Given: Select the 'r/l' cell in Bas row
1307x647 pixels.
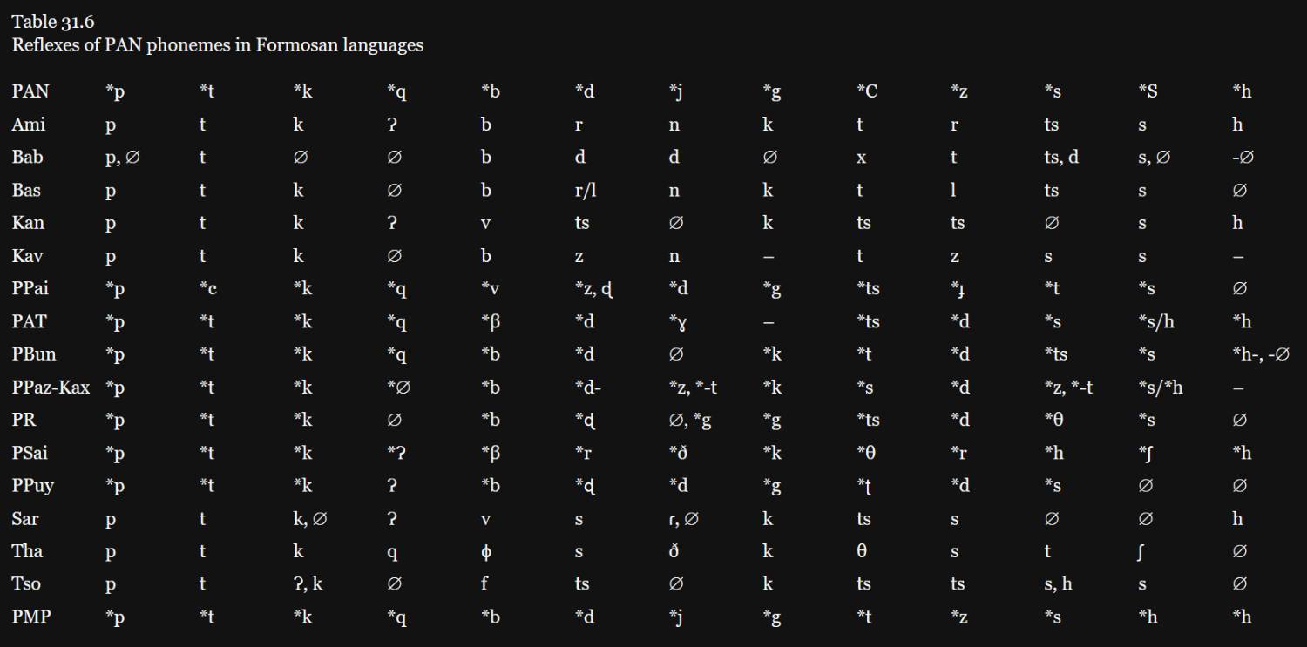Looking at the screenshot, I should tap(586, 191).
